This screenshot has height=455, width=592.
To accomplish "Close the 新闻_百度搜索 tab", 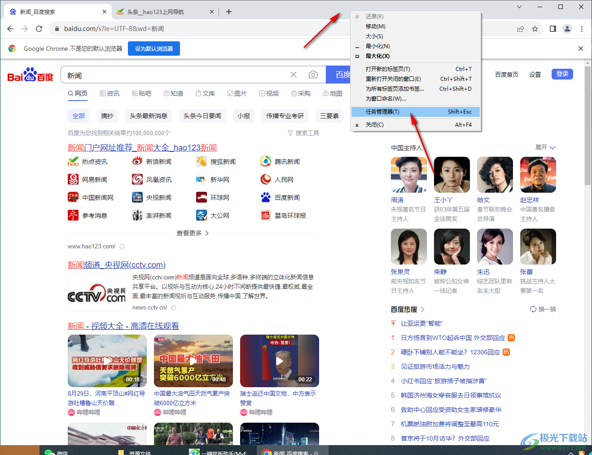I will pyautogui.click(x=105, y=12).
